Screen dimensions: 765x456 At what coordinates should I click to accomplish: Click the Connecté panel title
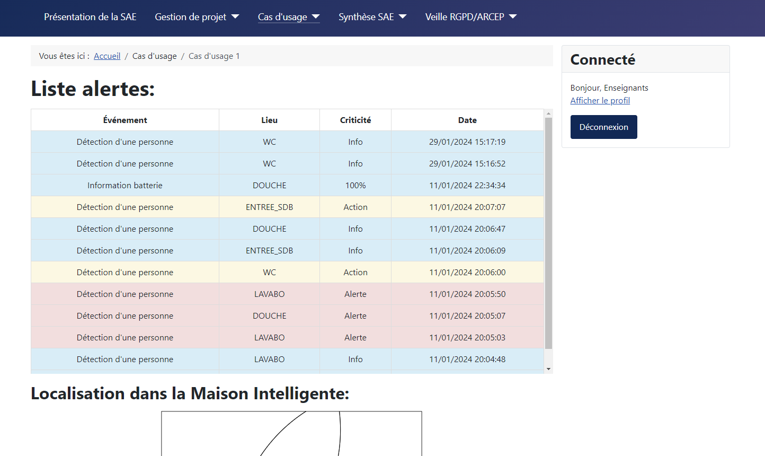[x=602, y=59]
